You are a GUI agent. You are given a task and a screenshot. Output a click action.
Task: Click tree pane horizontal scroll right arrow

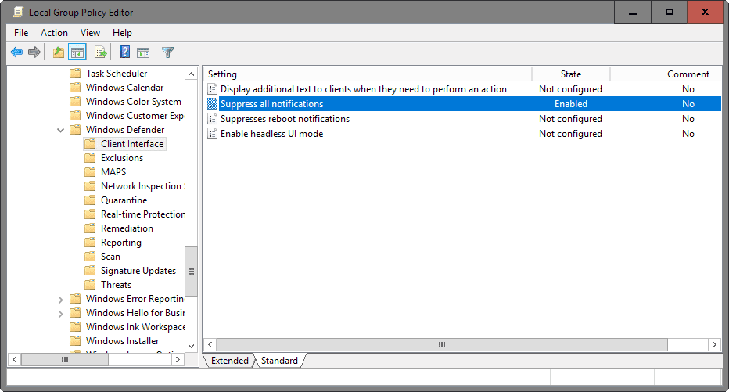click(178, 359)
